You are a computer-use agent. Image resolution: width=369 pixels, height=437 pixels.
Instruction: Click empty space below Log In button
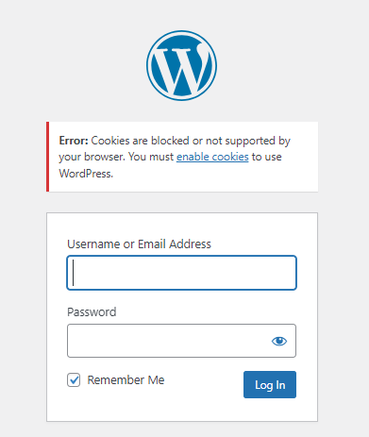point(270,410)
